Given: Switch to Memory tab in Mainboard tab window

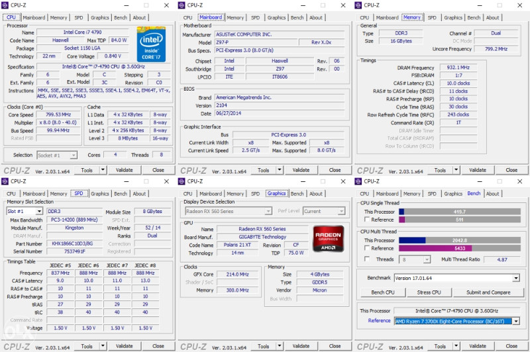Looking at the screenshot, I should coord(235,18).
